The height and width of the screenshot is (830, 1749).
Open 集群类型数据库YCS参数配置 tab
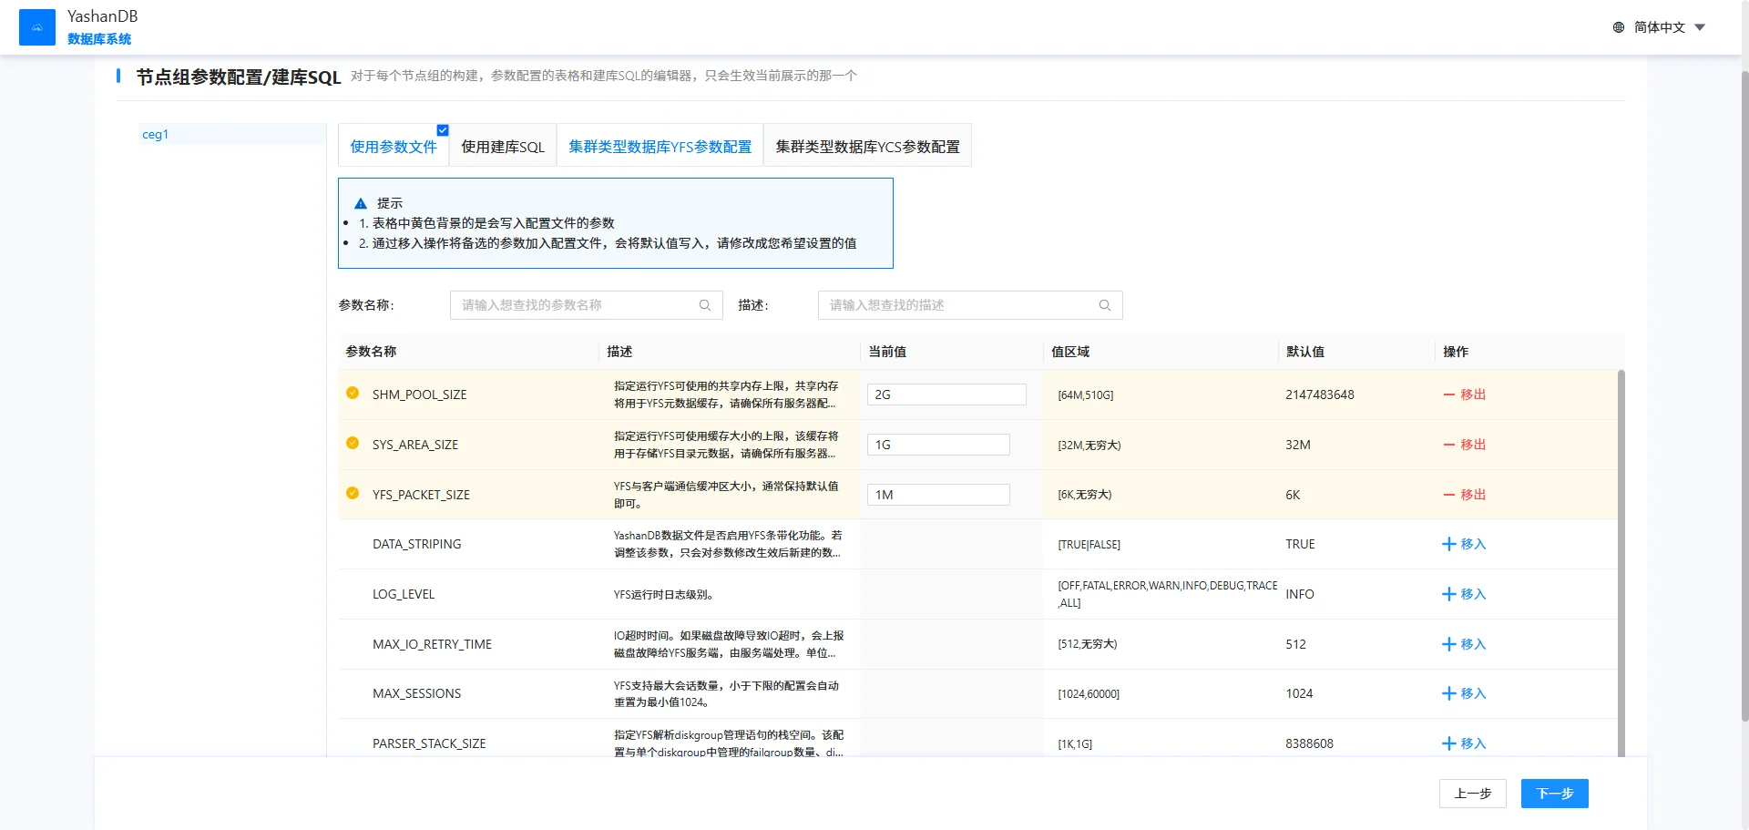click(867, 147)
